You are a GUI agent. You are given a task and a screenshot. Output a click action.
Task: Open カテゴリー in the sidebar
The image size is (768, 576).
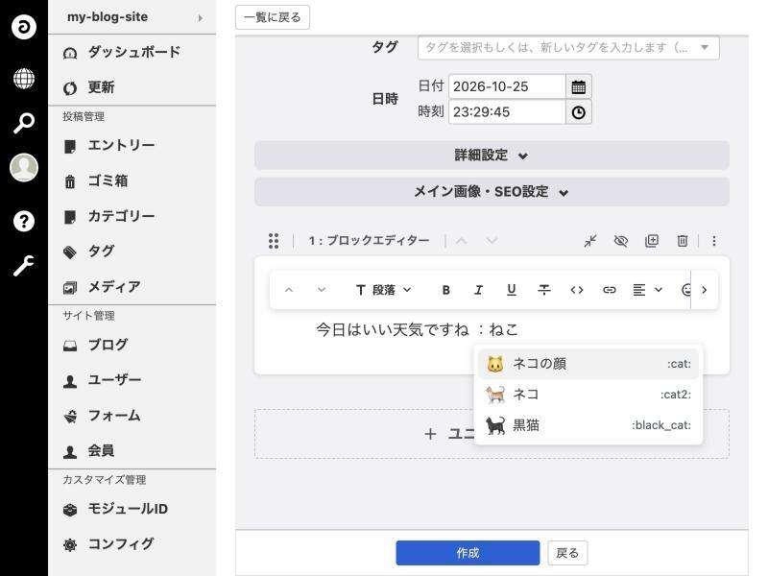(x=132, y=217)
